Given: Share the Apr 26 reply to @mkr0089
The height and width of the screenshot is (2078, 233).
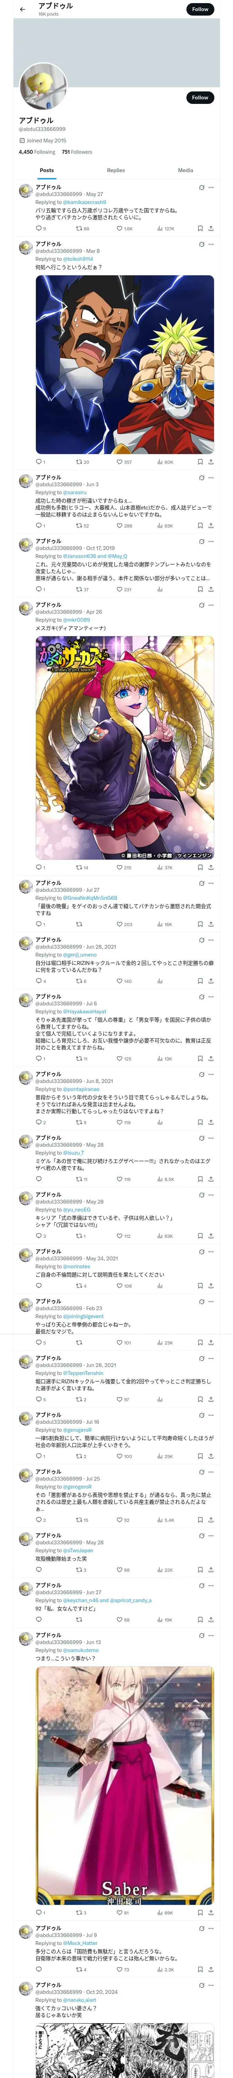Looking at the screenshot, I should coord(211,867).
